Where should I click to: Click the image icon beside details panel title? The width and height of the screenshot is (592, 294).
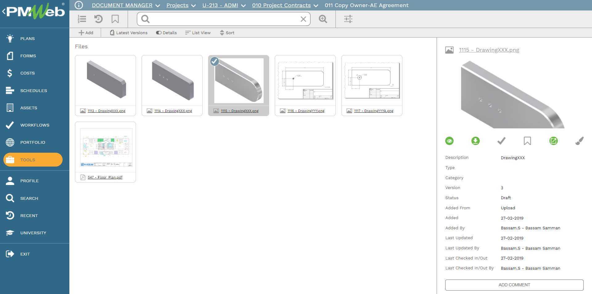coord(449,50)
